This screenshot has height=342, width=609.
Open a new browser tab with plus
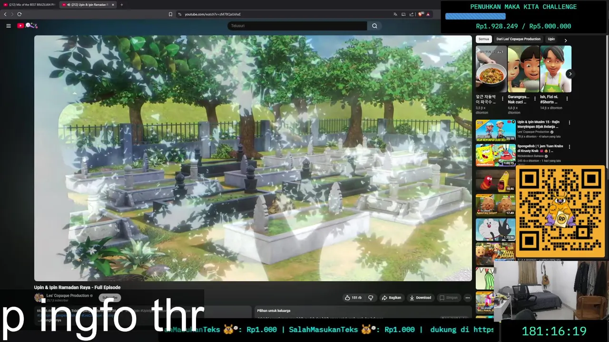tap(121, 5)
